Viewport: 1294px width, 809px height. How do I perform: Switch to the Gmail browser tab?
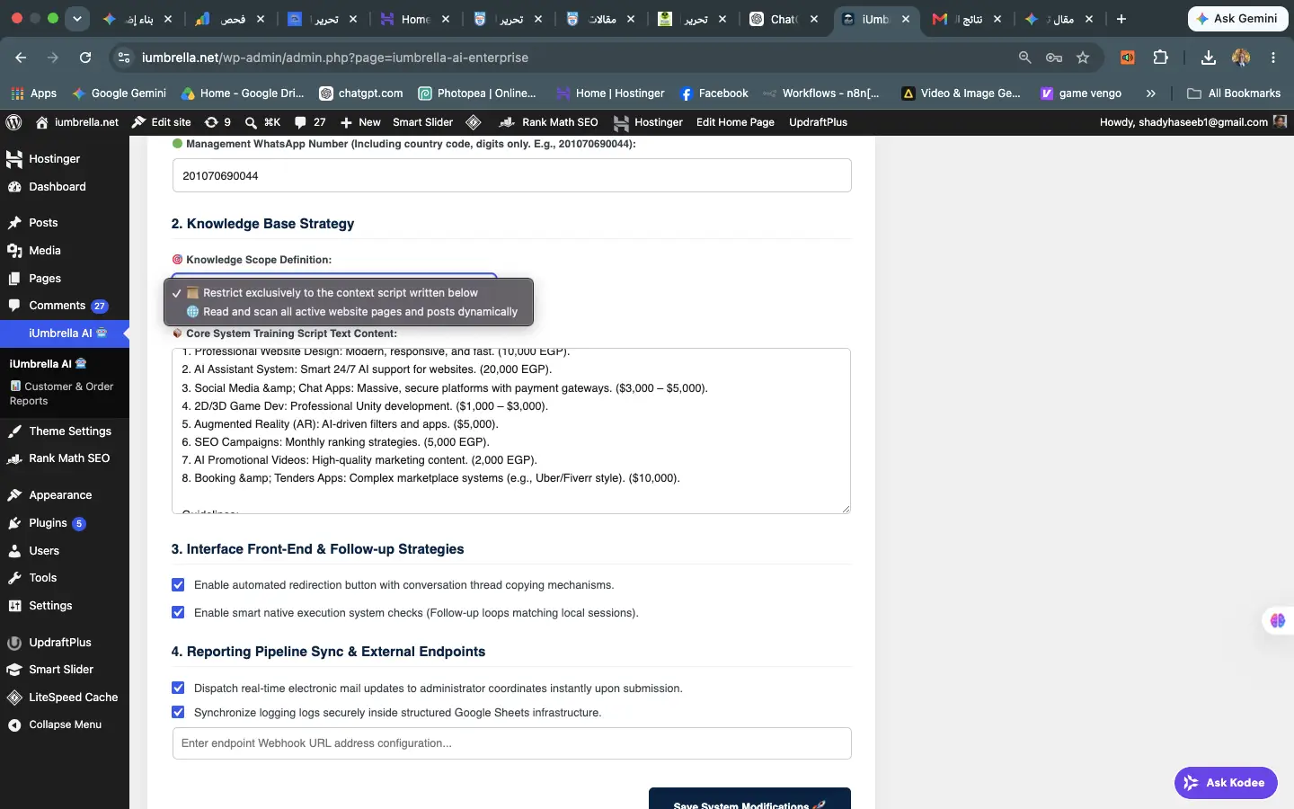[x=966, y=19]
